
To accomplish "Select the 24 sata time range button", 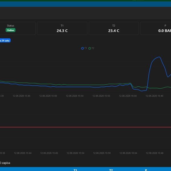I will [x=5, y=40].
